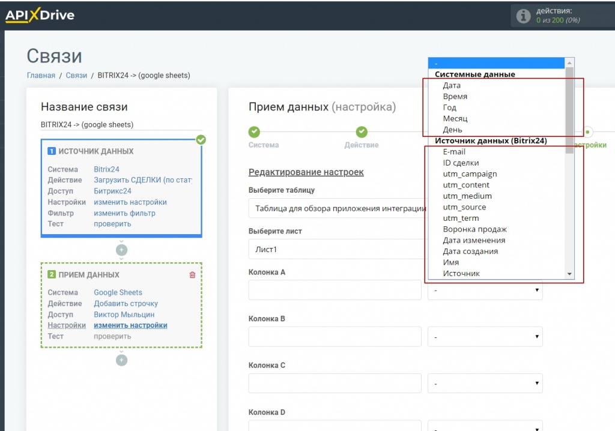This screenshot has height=431, width=615.
Task: Select Дата изменения from the list
Action: pyautogui.click(x=496, y=240)
